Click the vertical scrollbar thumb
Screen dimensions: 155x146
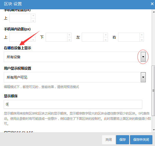(154, 91)
